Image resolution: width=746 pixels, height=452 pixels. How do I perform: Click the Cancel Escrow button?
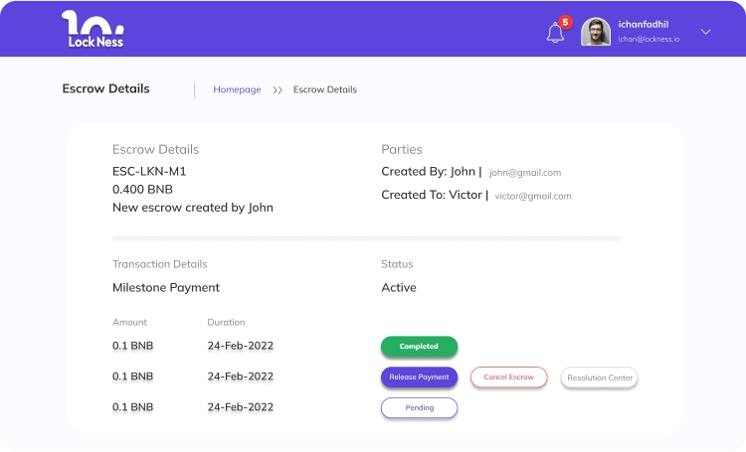(509, 377)
